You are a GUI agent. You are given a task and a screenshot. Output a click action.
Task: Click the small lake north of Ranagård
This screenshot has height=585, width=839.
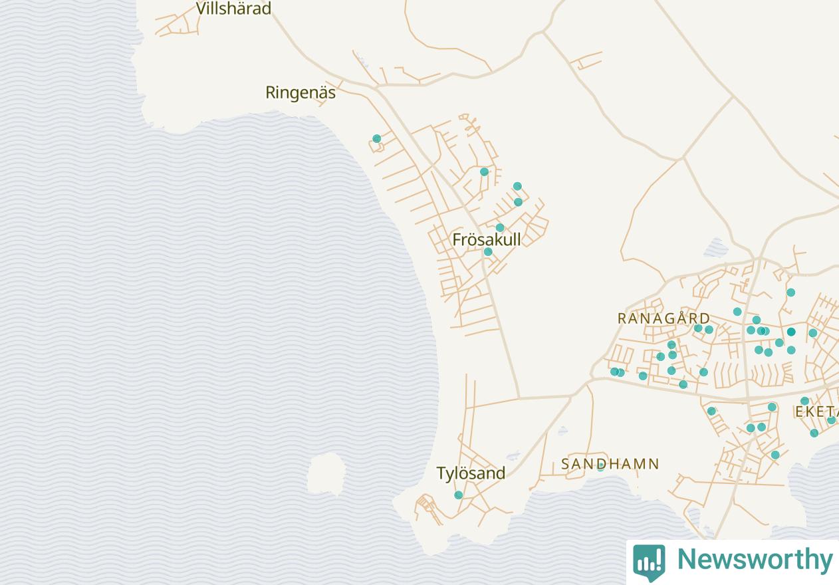point(716,248)
